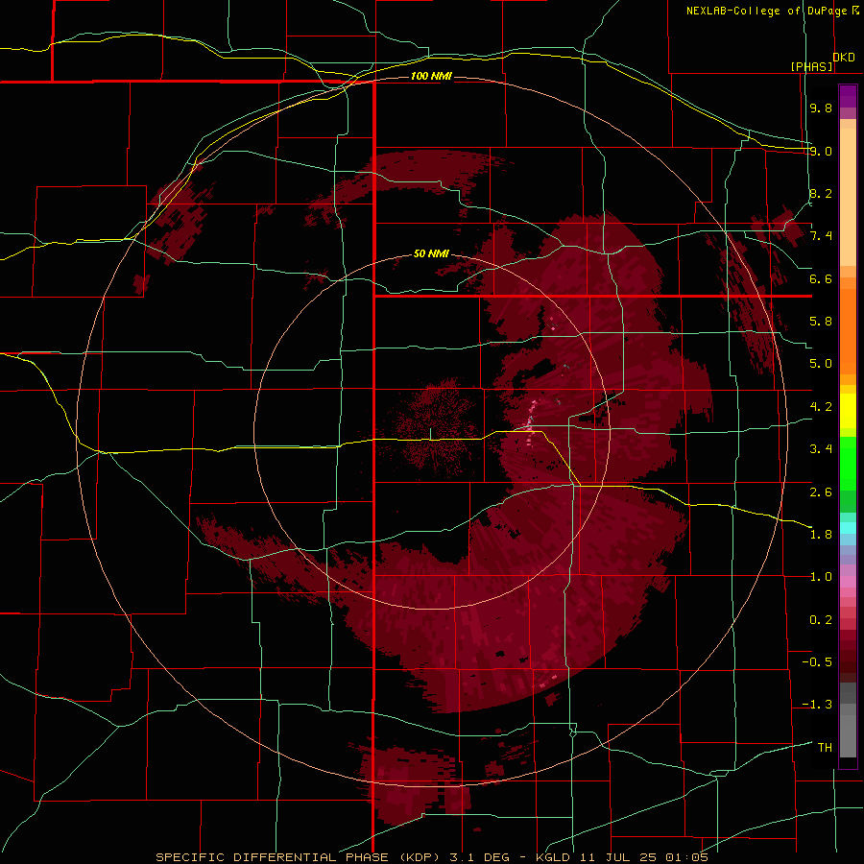
Task: Click the cyan band of the color bar
Action: tap(848, 527)
